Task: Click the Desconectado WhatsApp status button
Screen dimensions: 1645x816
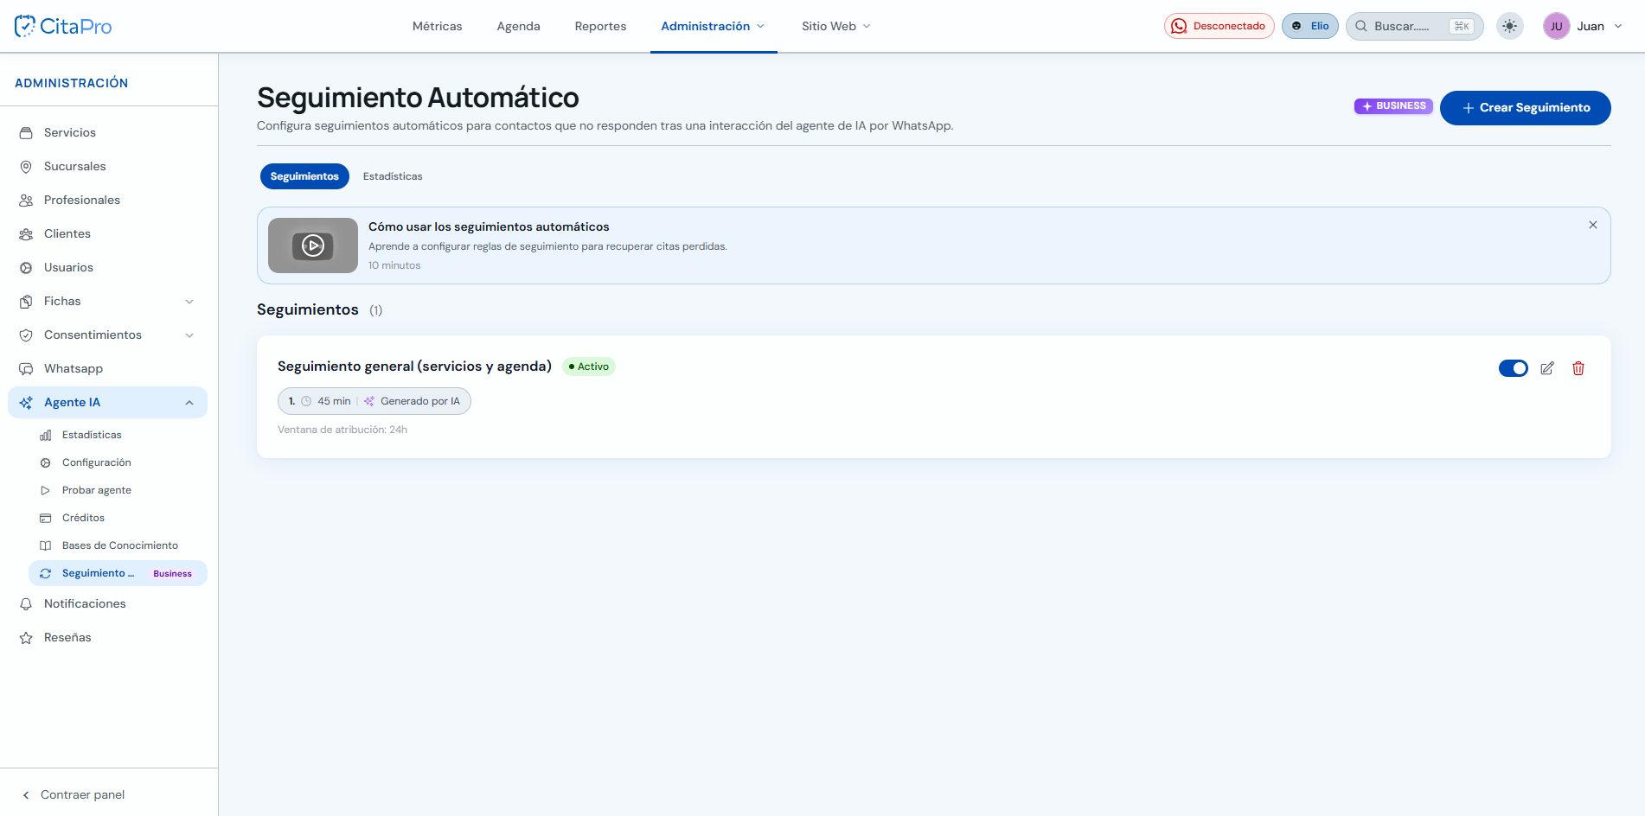Action: (x=1219, y=26)
